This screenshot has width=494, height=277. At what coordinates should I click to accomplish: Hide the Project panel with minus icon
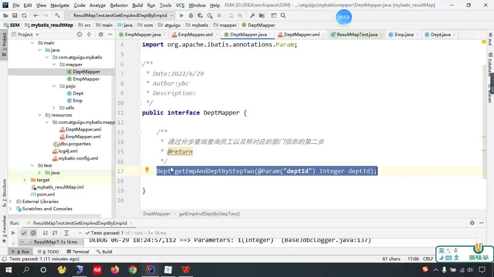coord(110,34)
